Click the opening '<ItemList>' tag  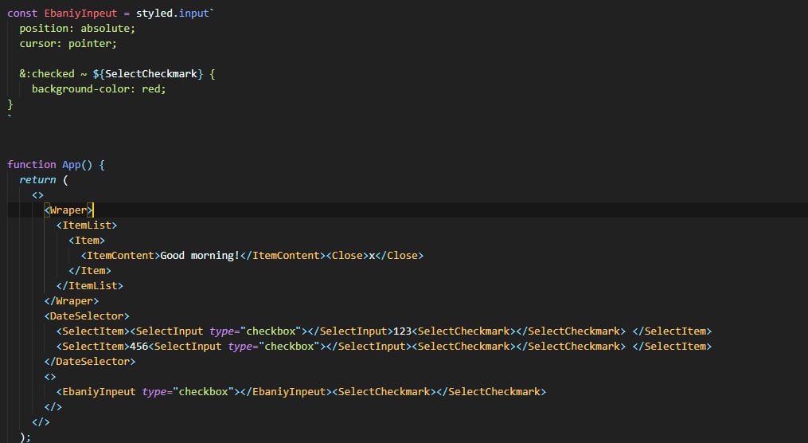coord(87,225)
